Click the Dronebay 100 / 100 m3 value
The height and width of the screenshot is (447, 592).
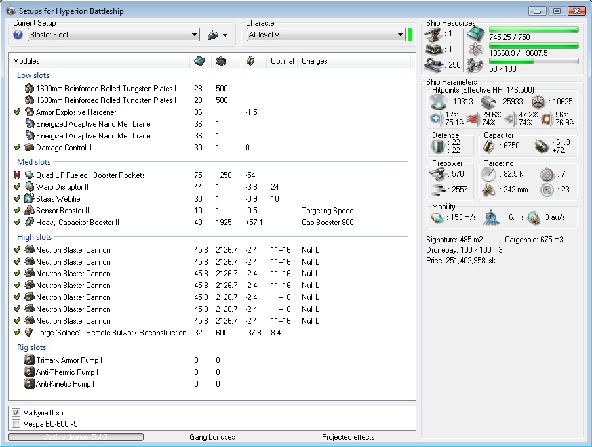464,250
